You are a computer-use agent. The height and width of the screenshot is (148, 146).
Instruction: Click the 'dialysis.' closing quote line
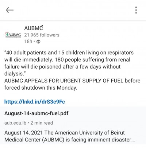coord(15,74)
